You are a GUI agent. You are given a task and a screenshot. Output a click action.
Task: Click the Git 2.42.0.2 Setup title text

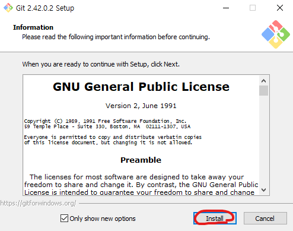coord(45,8)
